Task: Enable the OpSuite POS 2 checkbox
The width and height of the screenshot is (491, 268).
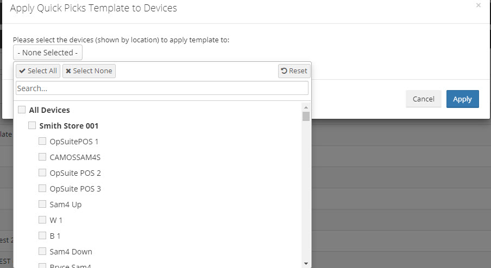Action: 42,173
